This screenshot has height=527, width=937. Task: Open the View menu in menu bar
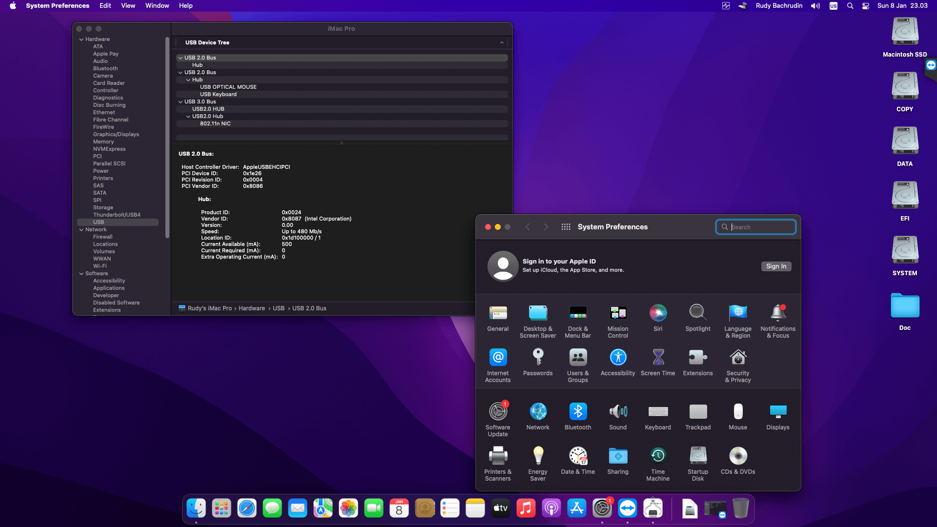[128, 6]
